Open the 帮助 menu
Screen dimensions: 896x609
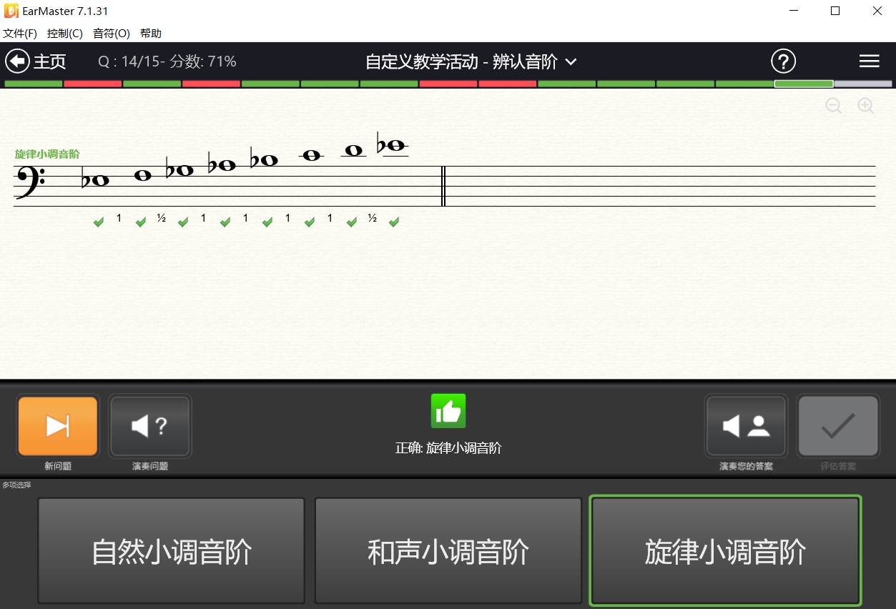tap(151, 34)
